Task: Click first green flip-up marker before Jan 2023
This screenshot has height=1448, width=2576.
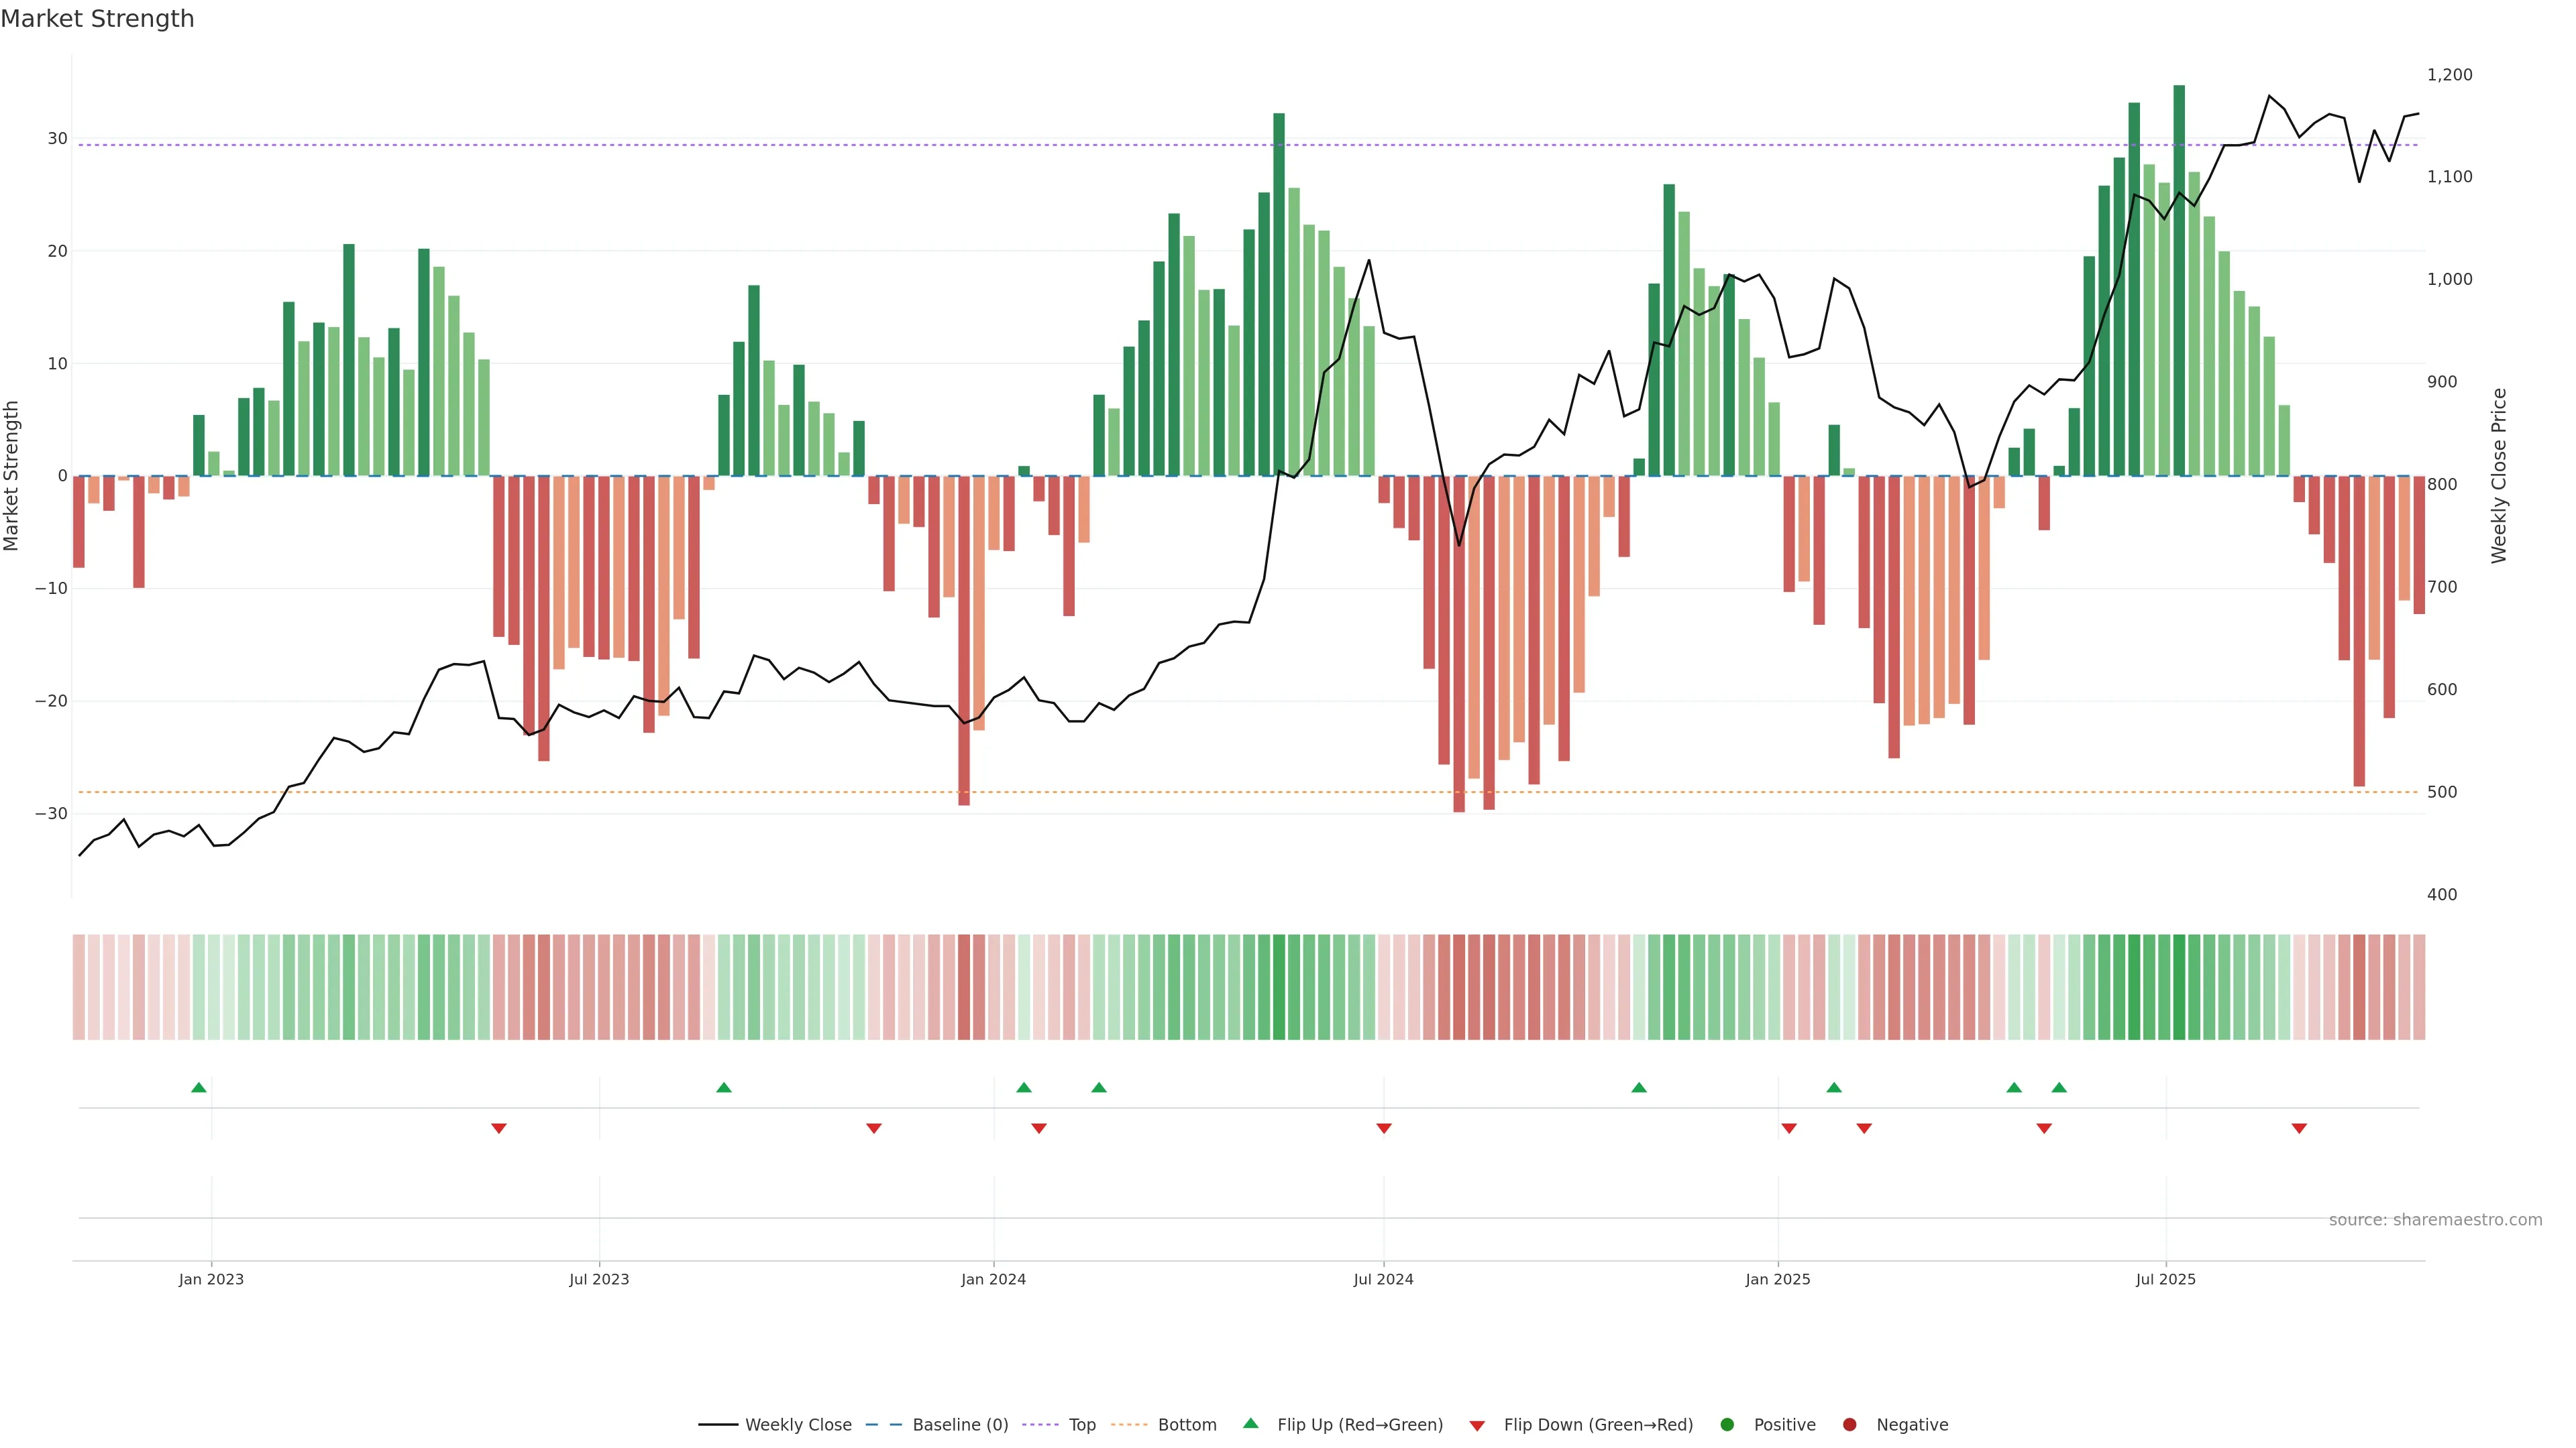Action: pos(199,1087)
